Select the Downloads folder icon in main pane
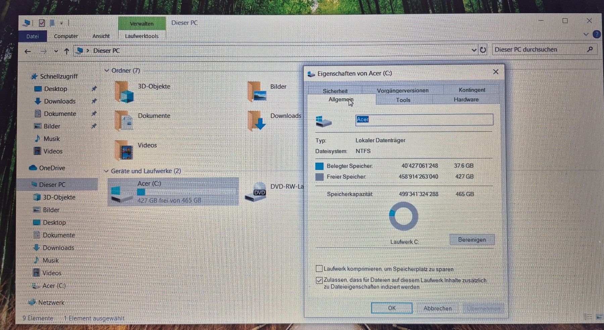The image size is (604, 330). click(257, 121)
